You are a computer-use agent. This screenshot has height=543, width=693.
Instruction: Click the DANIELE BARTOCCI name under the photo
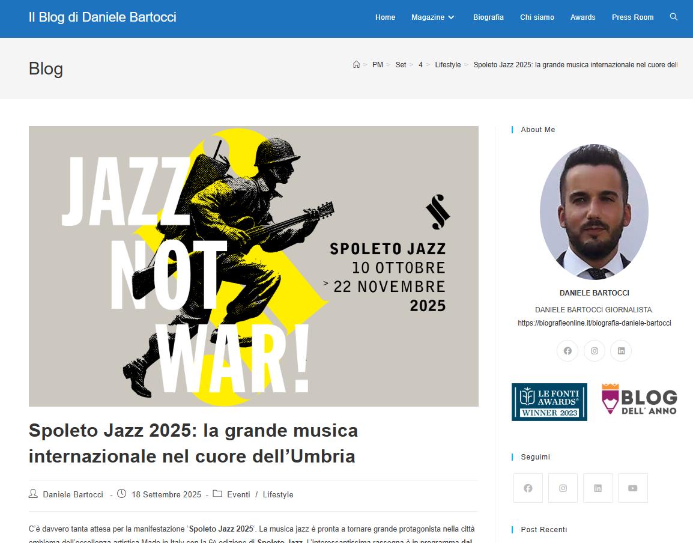pyautogui.click(x=594, y=293)
